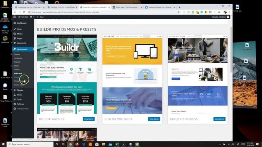This screenshot has width=262, height=147.
Task: Click the Howdy admin account menu
Action: point(221,17)
